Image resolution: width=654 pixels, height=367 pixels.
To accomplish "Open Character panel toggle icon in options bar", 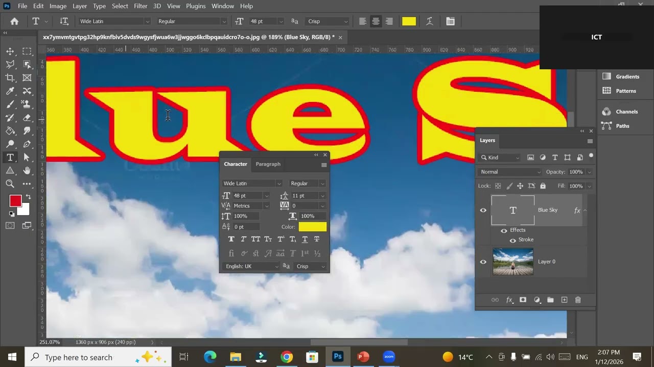I will click(450, 21).
